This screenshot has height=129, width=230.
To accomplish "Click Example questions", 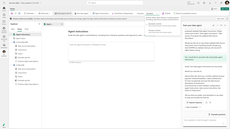I will 217,114.
